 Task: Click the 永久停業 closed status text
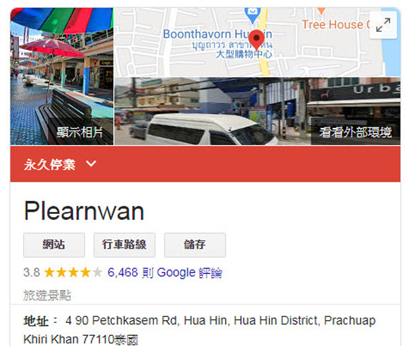[x=50, y=164]
